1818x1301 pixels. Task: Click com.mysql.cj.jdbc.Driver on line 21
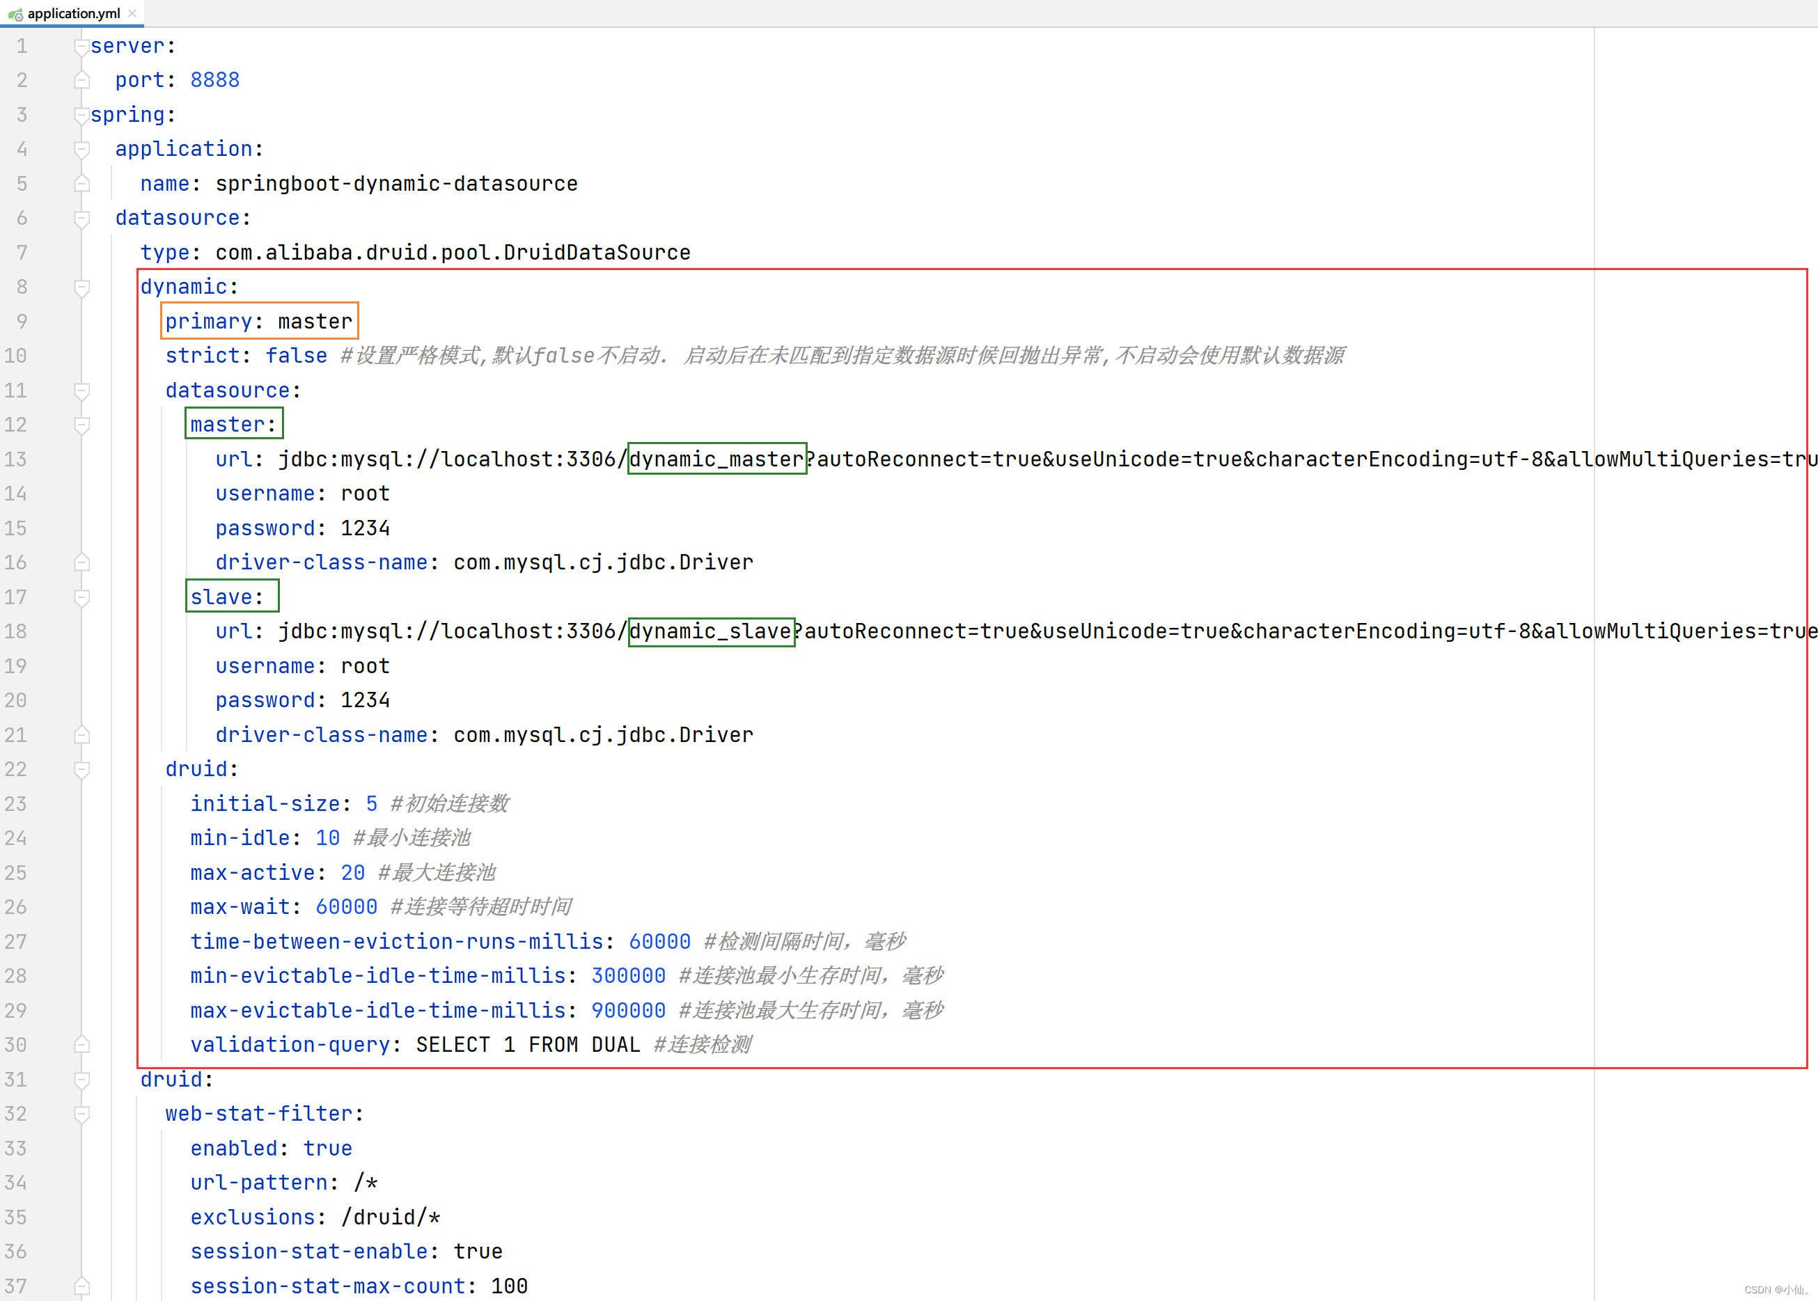coord(603,735)
